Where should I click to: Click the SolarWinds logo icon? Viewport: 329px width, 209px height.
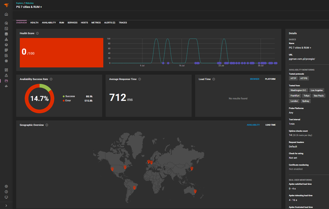[6, 5]
